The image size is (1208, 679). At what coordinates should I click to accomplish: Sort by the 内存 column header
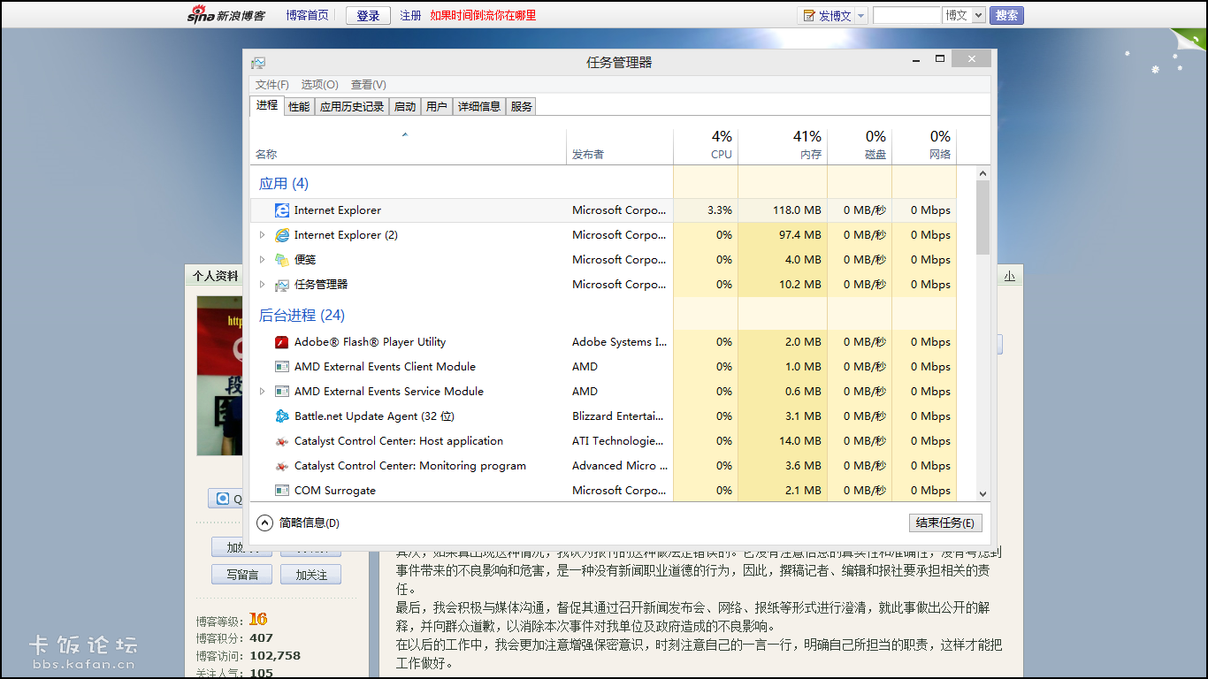tap(783, 146)
